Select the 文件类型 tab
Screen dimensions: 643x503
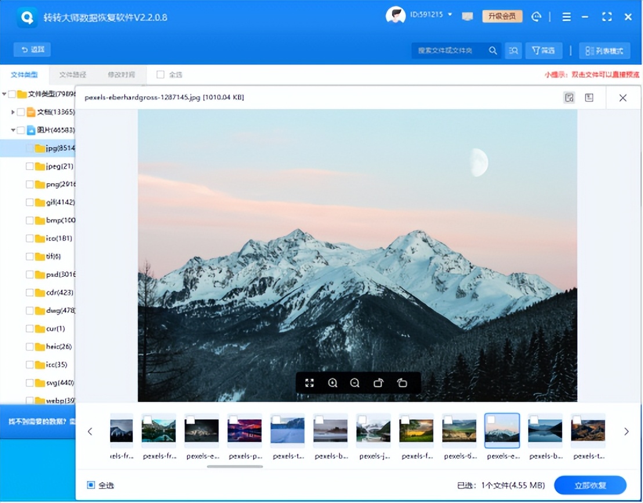pos(24,75)
